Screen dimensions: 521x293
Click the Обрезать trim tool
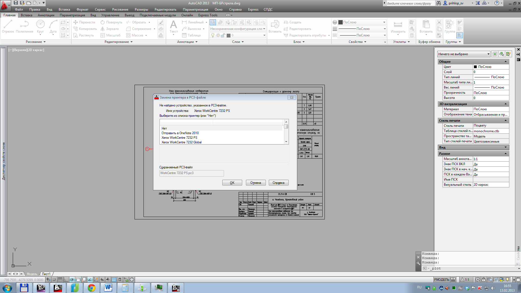coord(136,22)
